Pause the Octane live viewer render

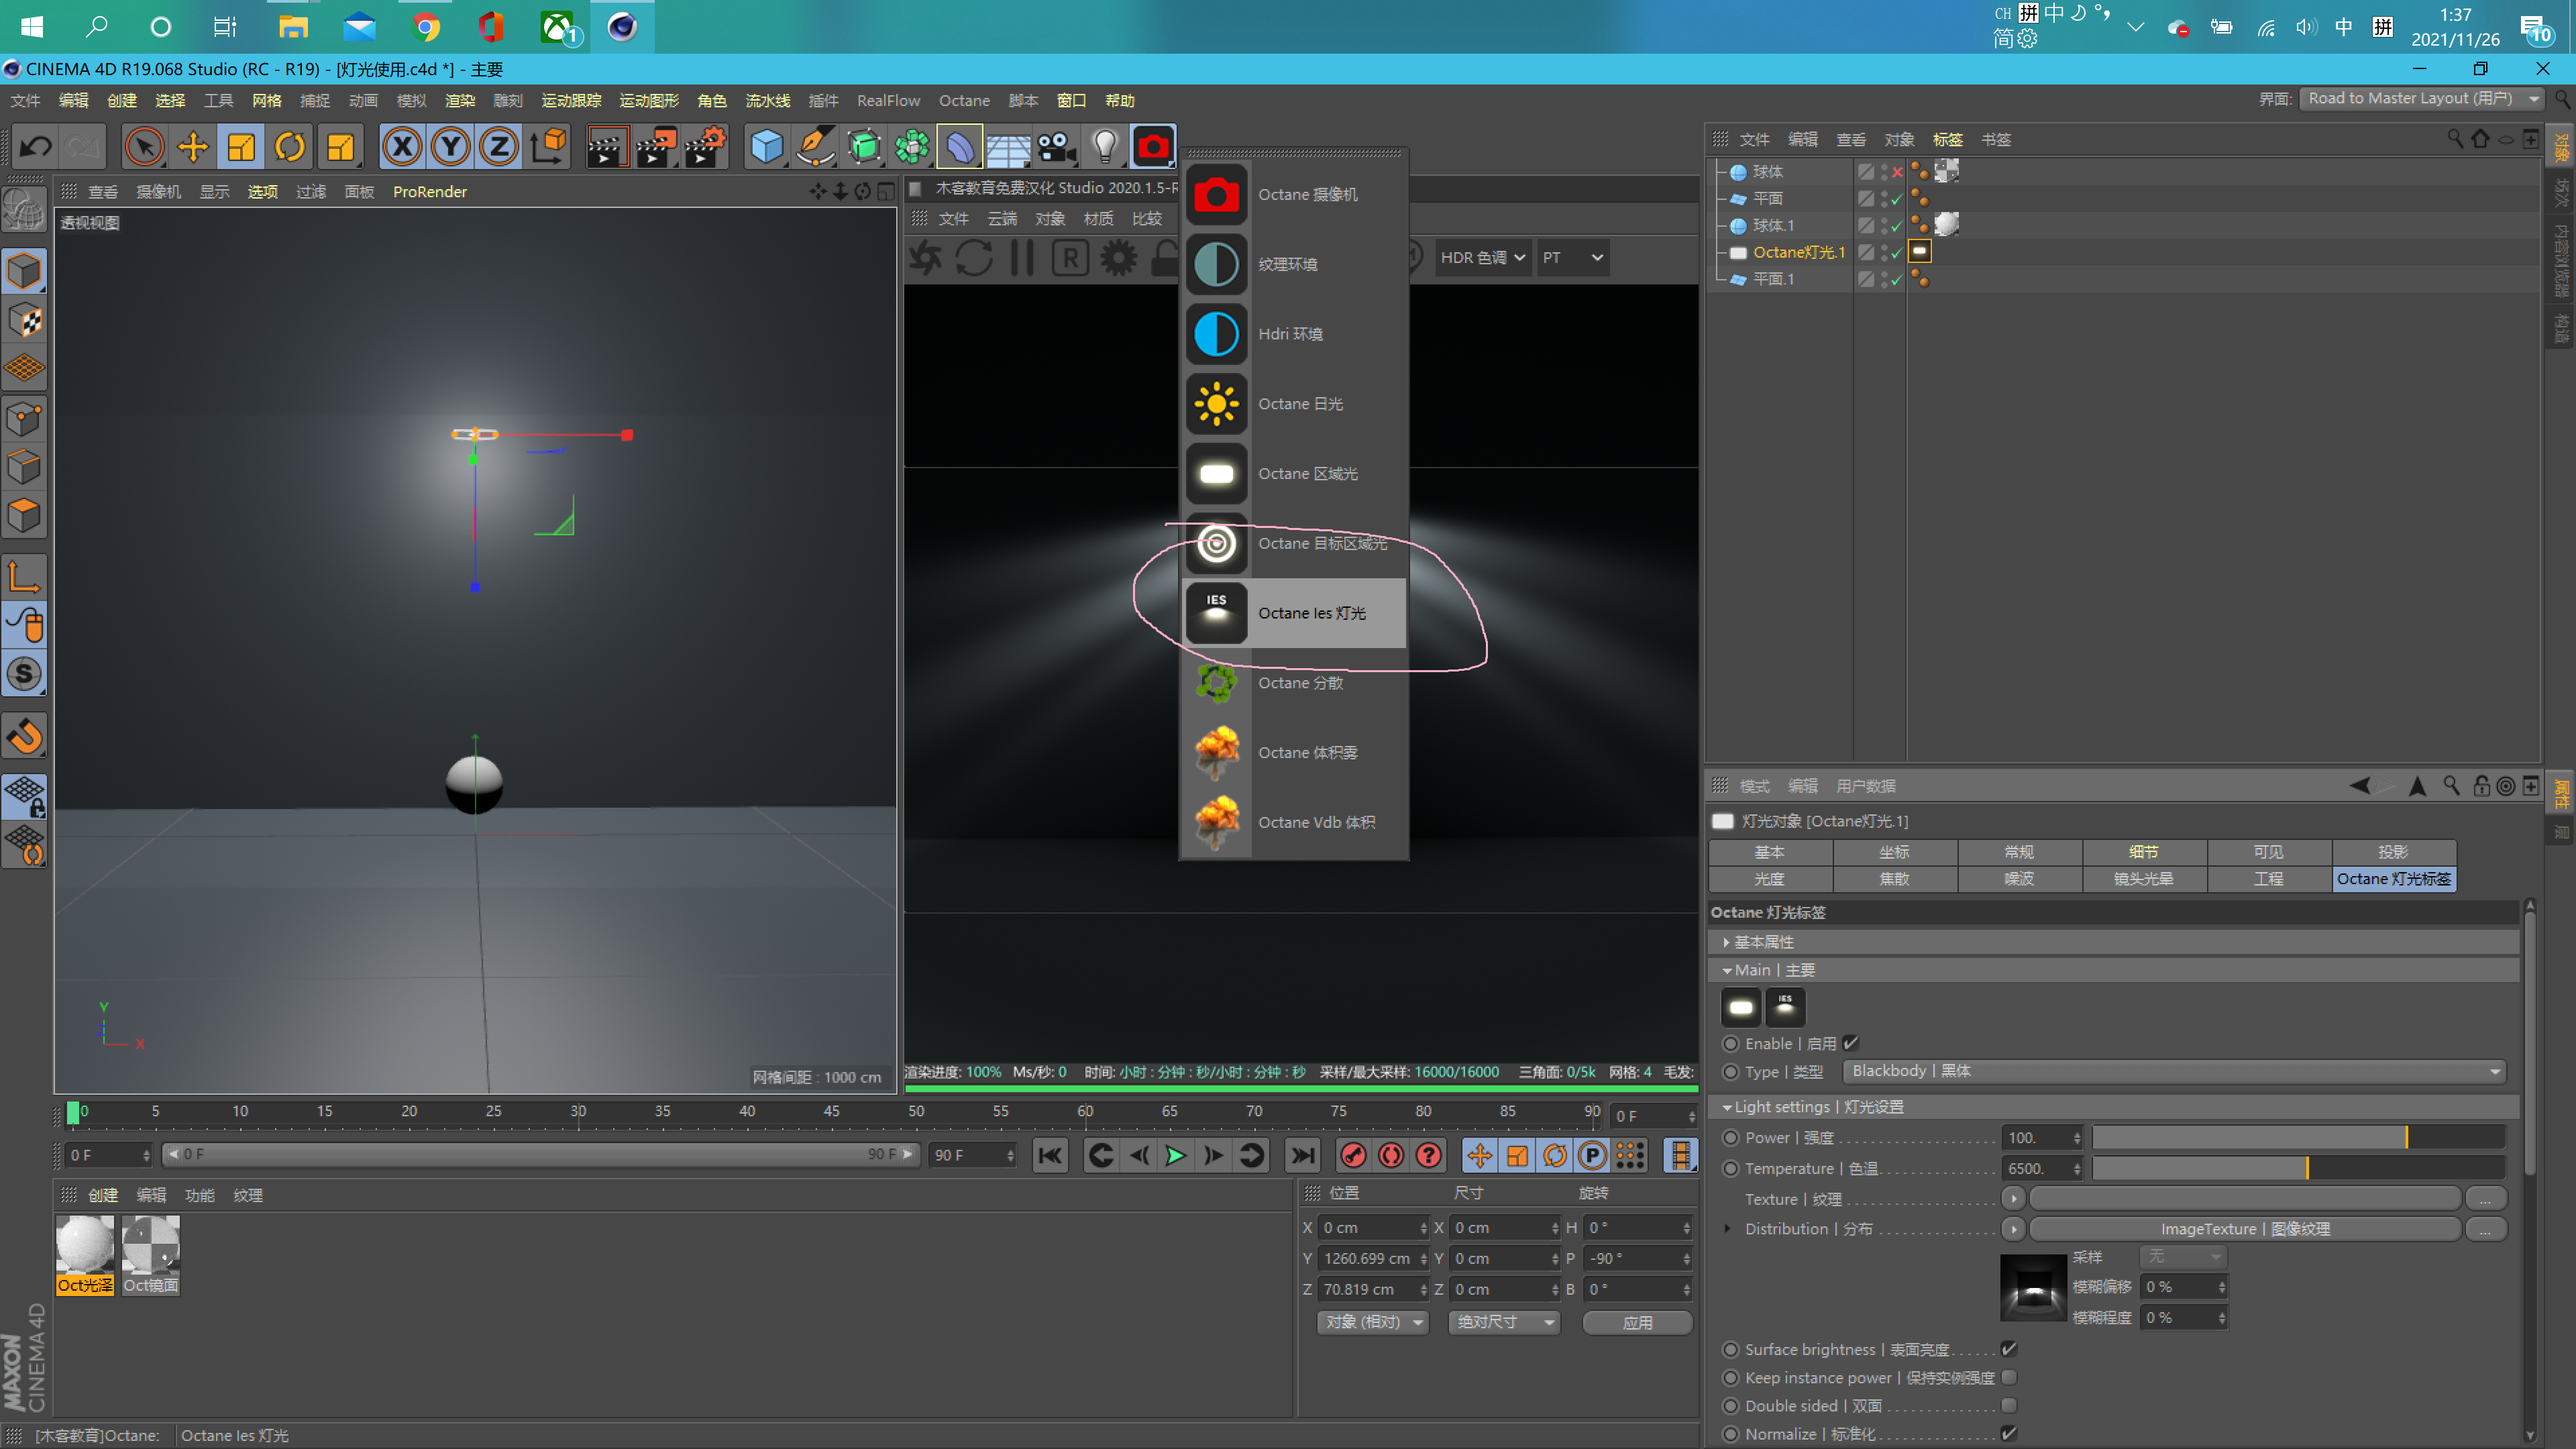point(1021,257)
